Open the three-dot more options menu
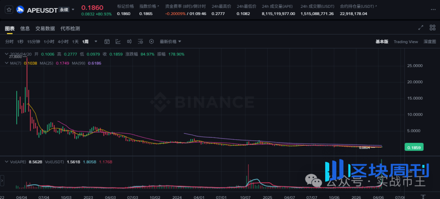Viewport: 440px width, 199px height. pyautogui.click(x=433, y=9)
